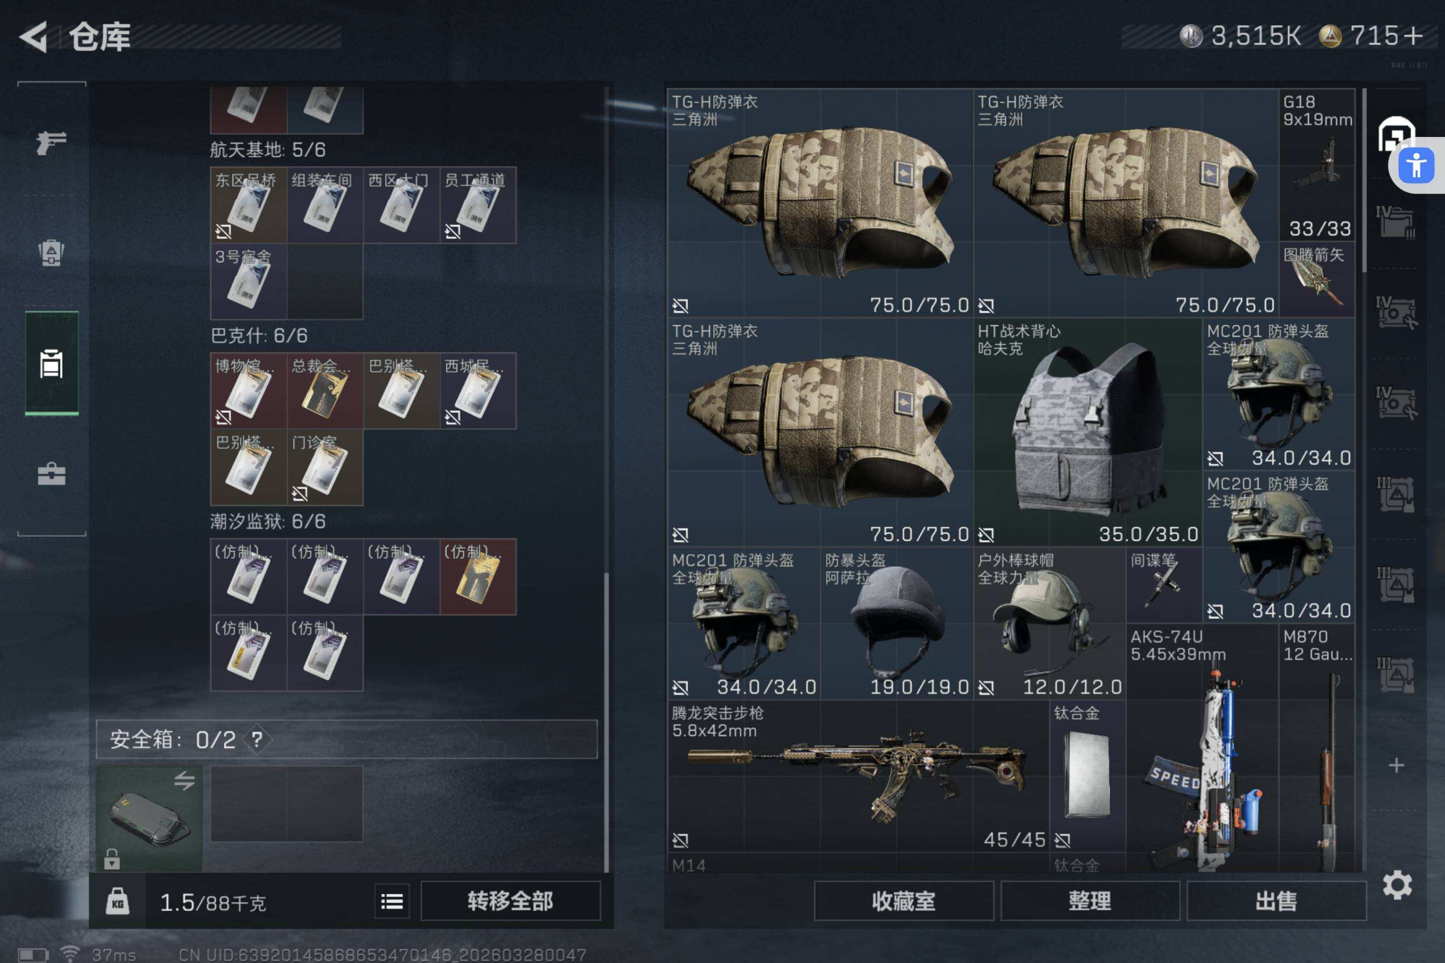Select the active key card case tab
Image resolution: width=1445 pixels, height=963 pixels.
[52, 364]
